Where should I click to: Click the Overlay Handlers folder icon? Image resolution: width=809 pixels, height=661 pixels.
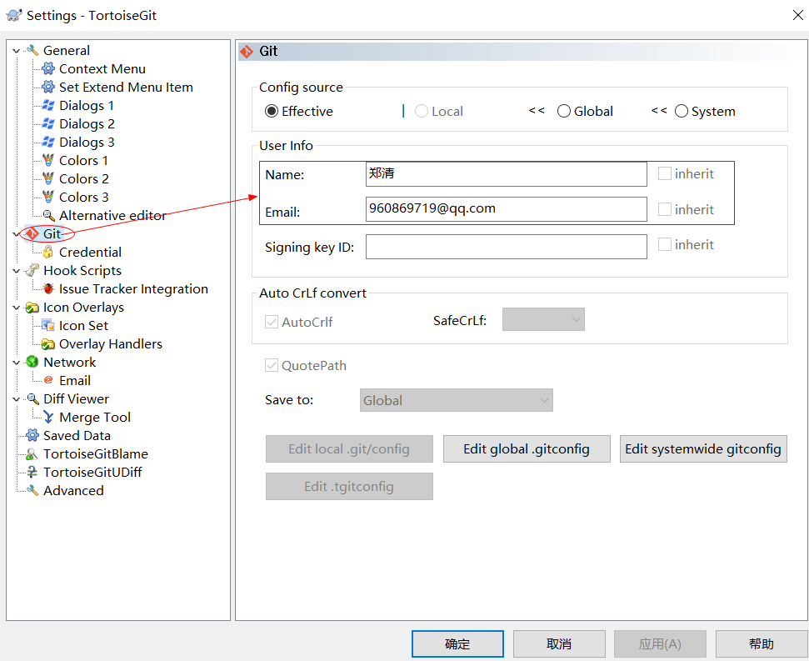pyautogui.click(x=48, y=343)
